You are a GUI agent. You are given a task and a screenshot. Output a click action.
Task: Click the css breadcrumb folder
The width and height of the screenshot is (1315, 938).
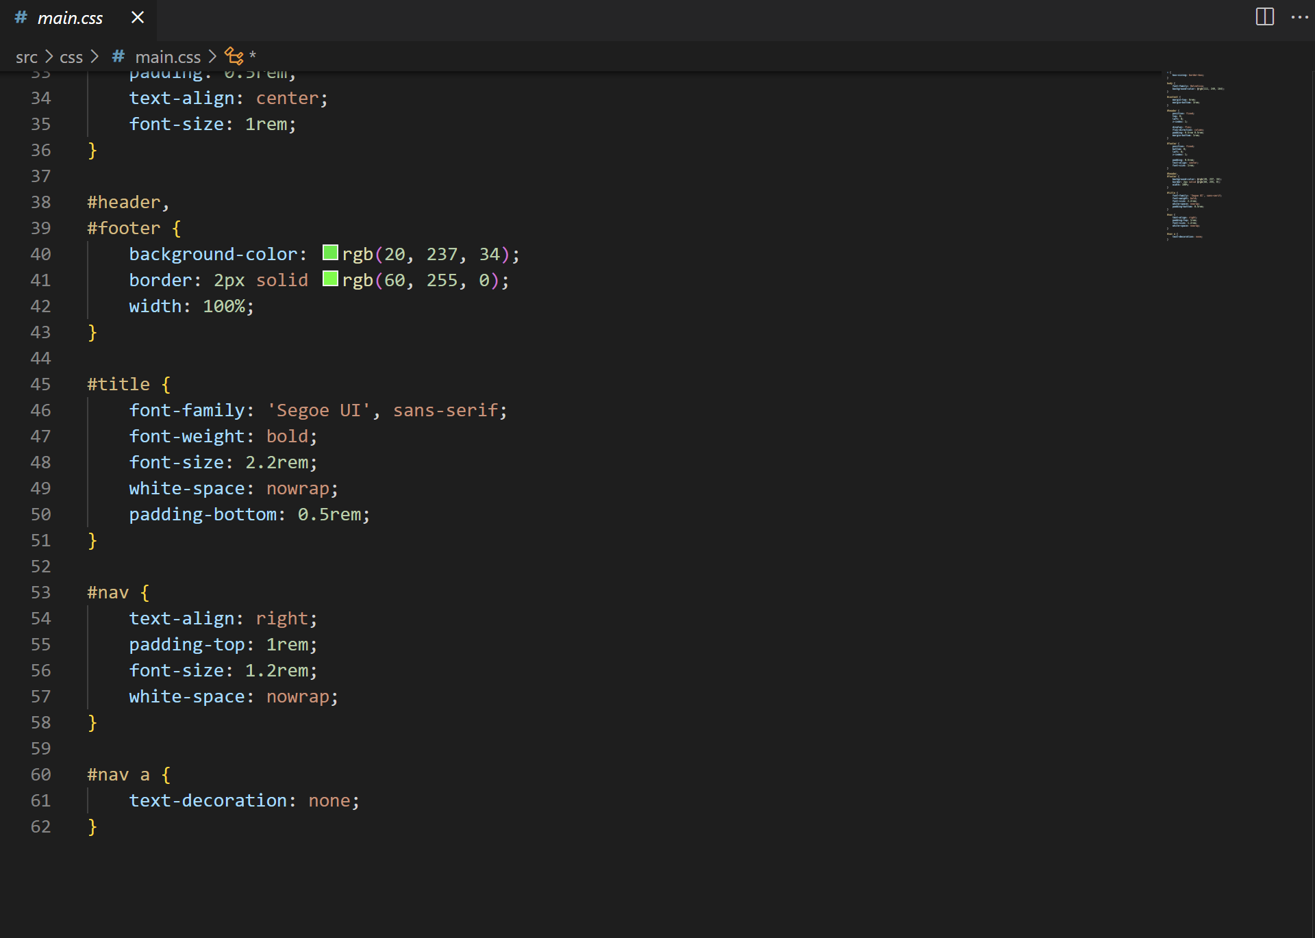point(71,57)
